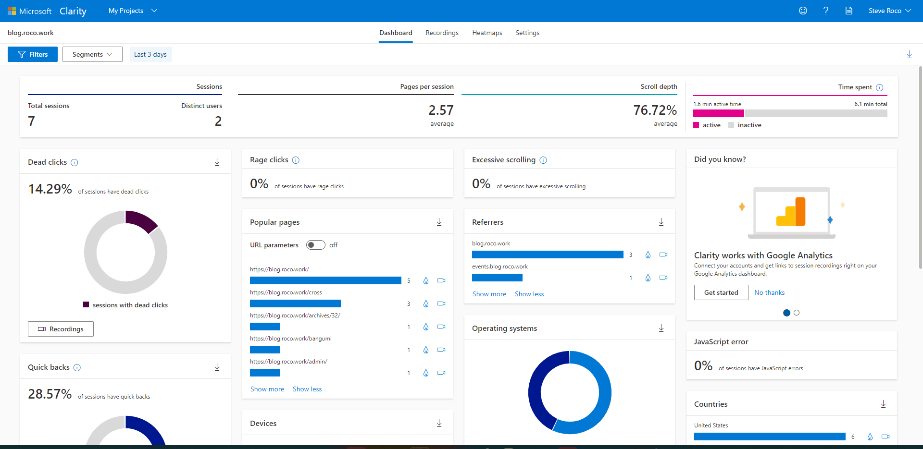This screenshot has height=449, width=923.
Task: Click the documentation page icon beside Steve Roco
Action: (x=849, y=11)
